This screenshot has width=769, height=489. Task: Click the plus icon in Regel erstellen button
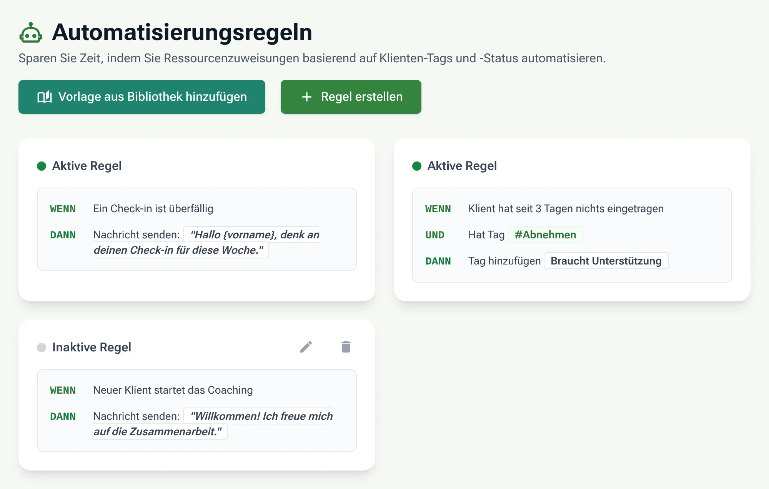coord(307,97)
